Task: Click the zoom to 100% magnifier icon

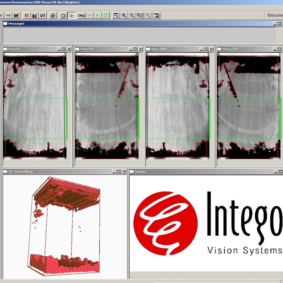Action: click(x=140, y=16)
